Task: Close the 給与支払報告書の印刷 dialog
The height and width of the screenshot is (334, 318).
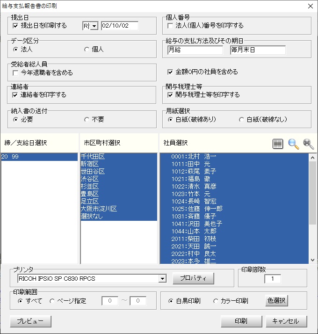Action: point(311,6)
